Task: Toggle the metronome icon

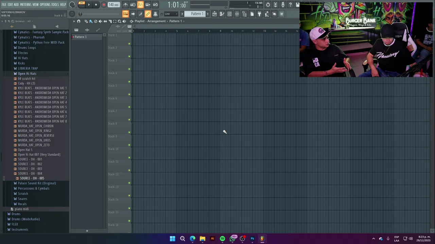Action: 125,5
